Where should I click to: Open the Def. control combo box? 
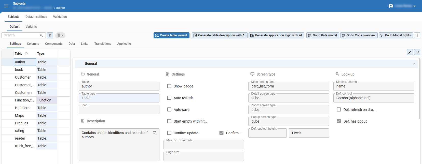coord(373,98)
